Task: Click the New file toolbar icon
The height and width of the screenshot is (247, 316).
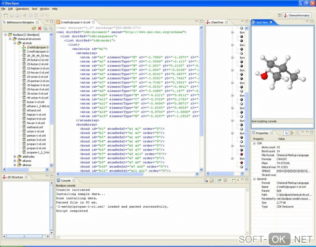Action: 6,15
